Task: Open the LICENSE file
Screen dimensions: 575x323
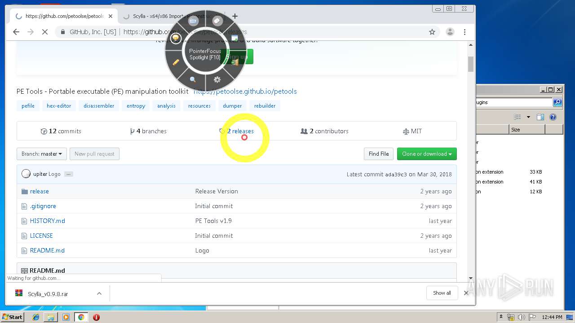Action: point(41,236)
